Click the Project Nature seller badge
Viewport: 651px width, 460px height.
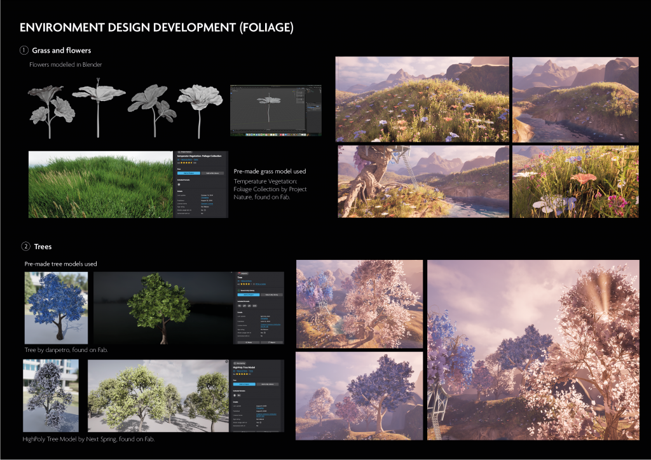coord(184,152)
